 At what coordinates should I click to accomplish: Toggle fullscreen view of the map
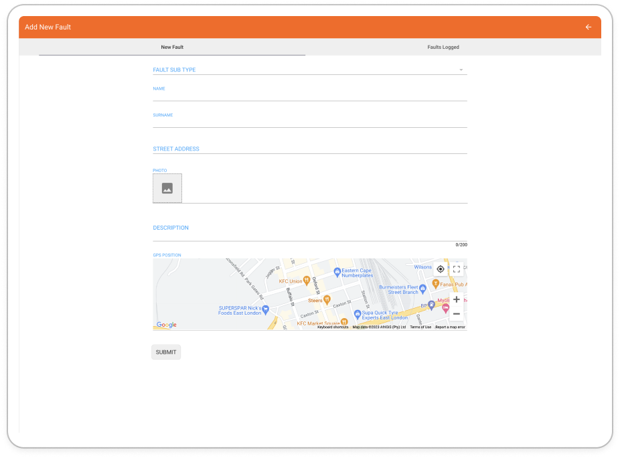pyautogui.click(x=457, y=269)
